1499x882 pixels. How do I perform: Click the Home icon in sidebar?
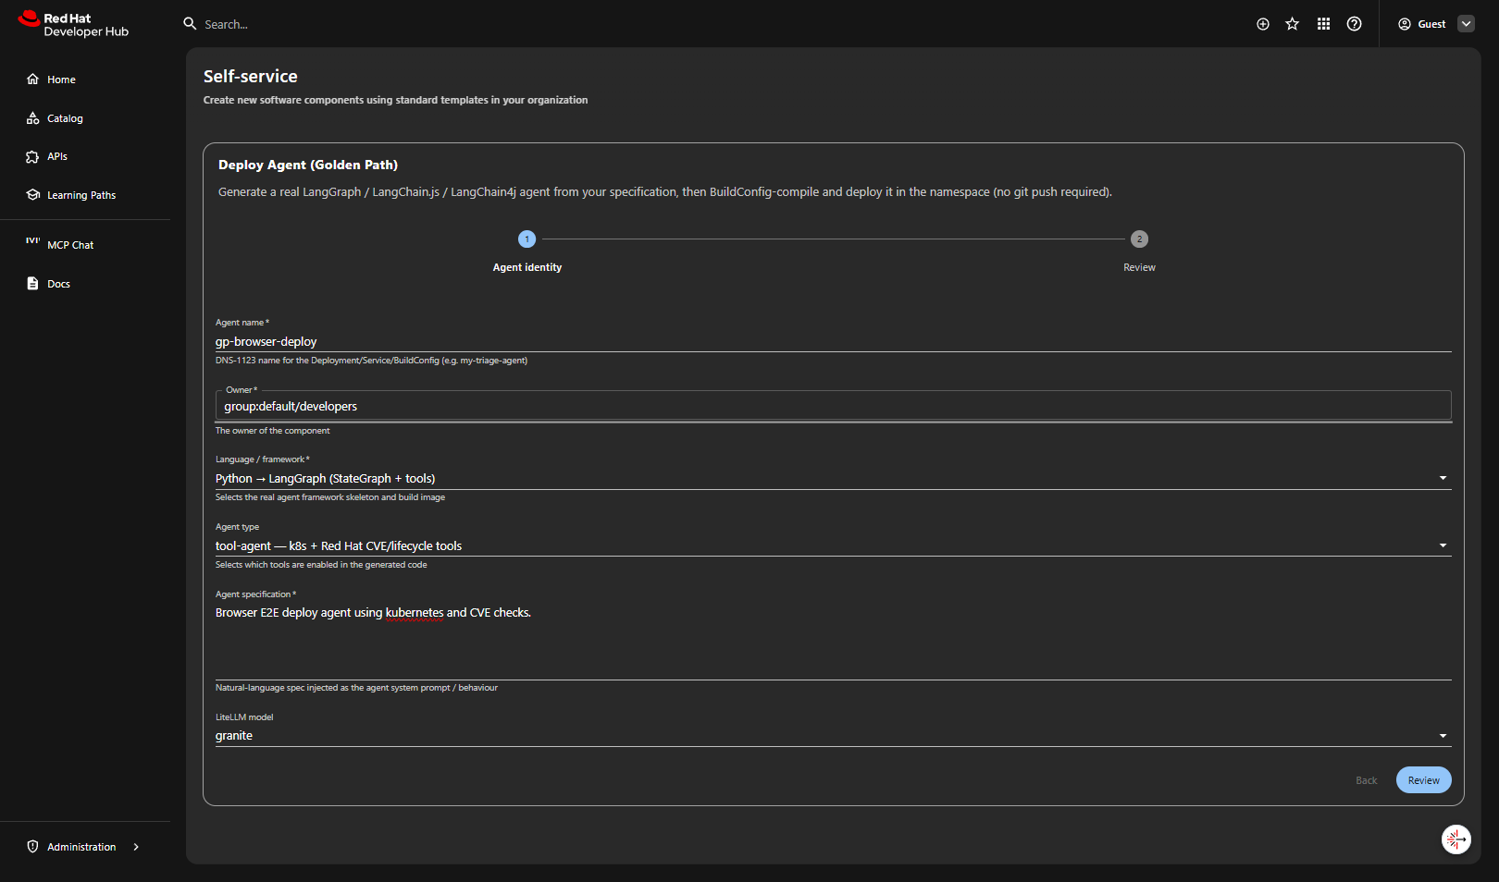click(33, 80)
